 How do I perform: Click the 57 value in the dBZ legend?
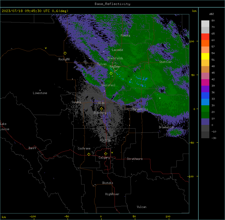tap(213, 47)
